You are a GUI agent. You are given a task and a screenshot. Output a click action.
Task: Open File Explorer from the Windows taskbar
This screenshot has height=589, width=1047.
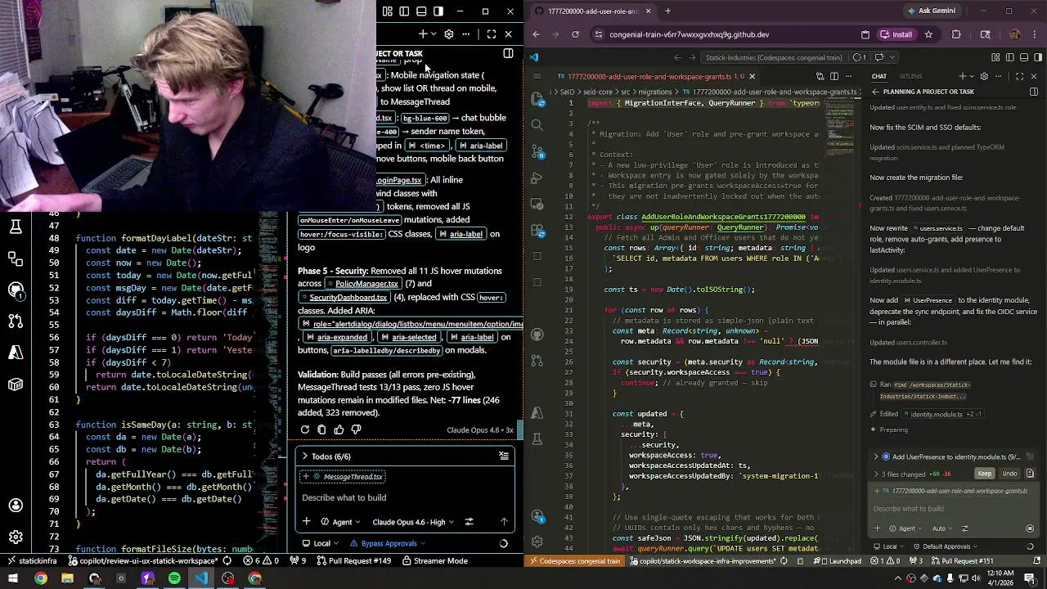[67, 578]
